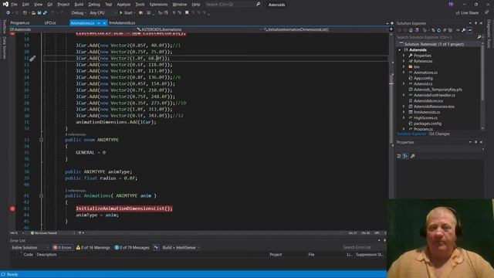Click the Solution Explorer search magnifier icon
The height and width of the screenshot is (278, 494).
479,37
